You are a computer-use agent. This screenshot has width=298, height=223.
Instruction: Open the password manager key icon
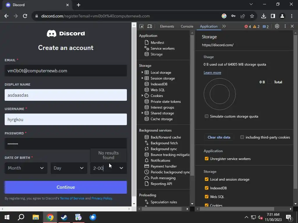tap(233, 16)
